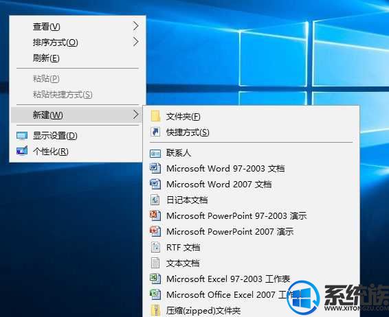Click the monitor icon beside 显示设置(D)

click(22, 136)
